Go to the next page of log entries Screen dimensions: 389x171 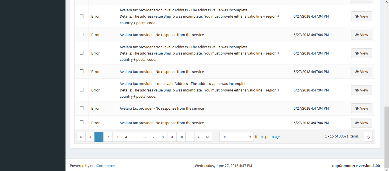(x=198, y=137)
